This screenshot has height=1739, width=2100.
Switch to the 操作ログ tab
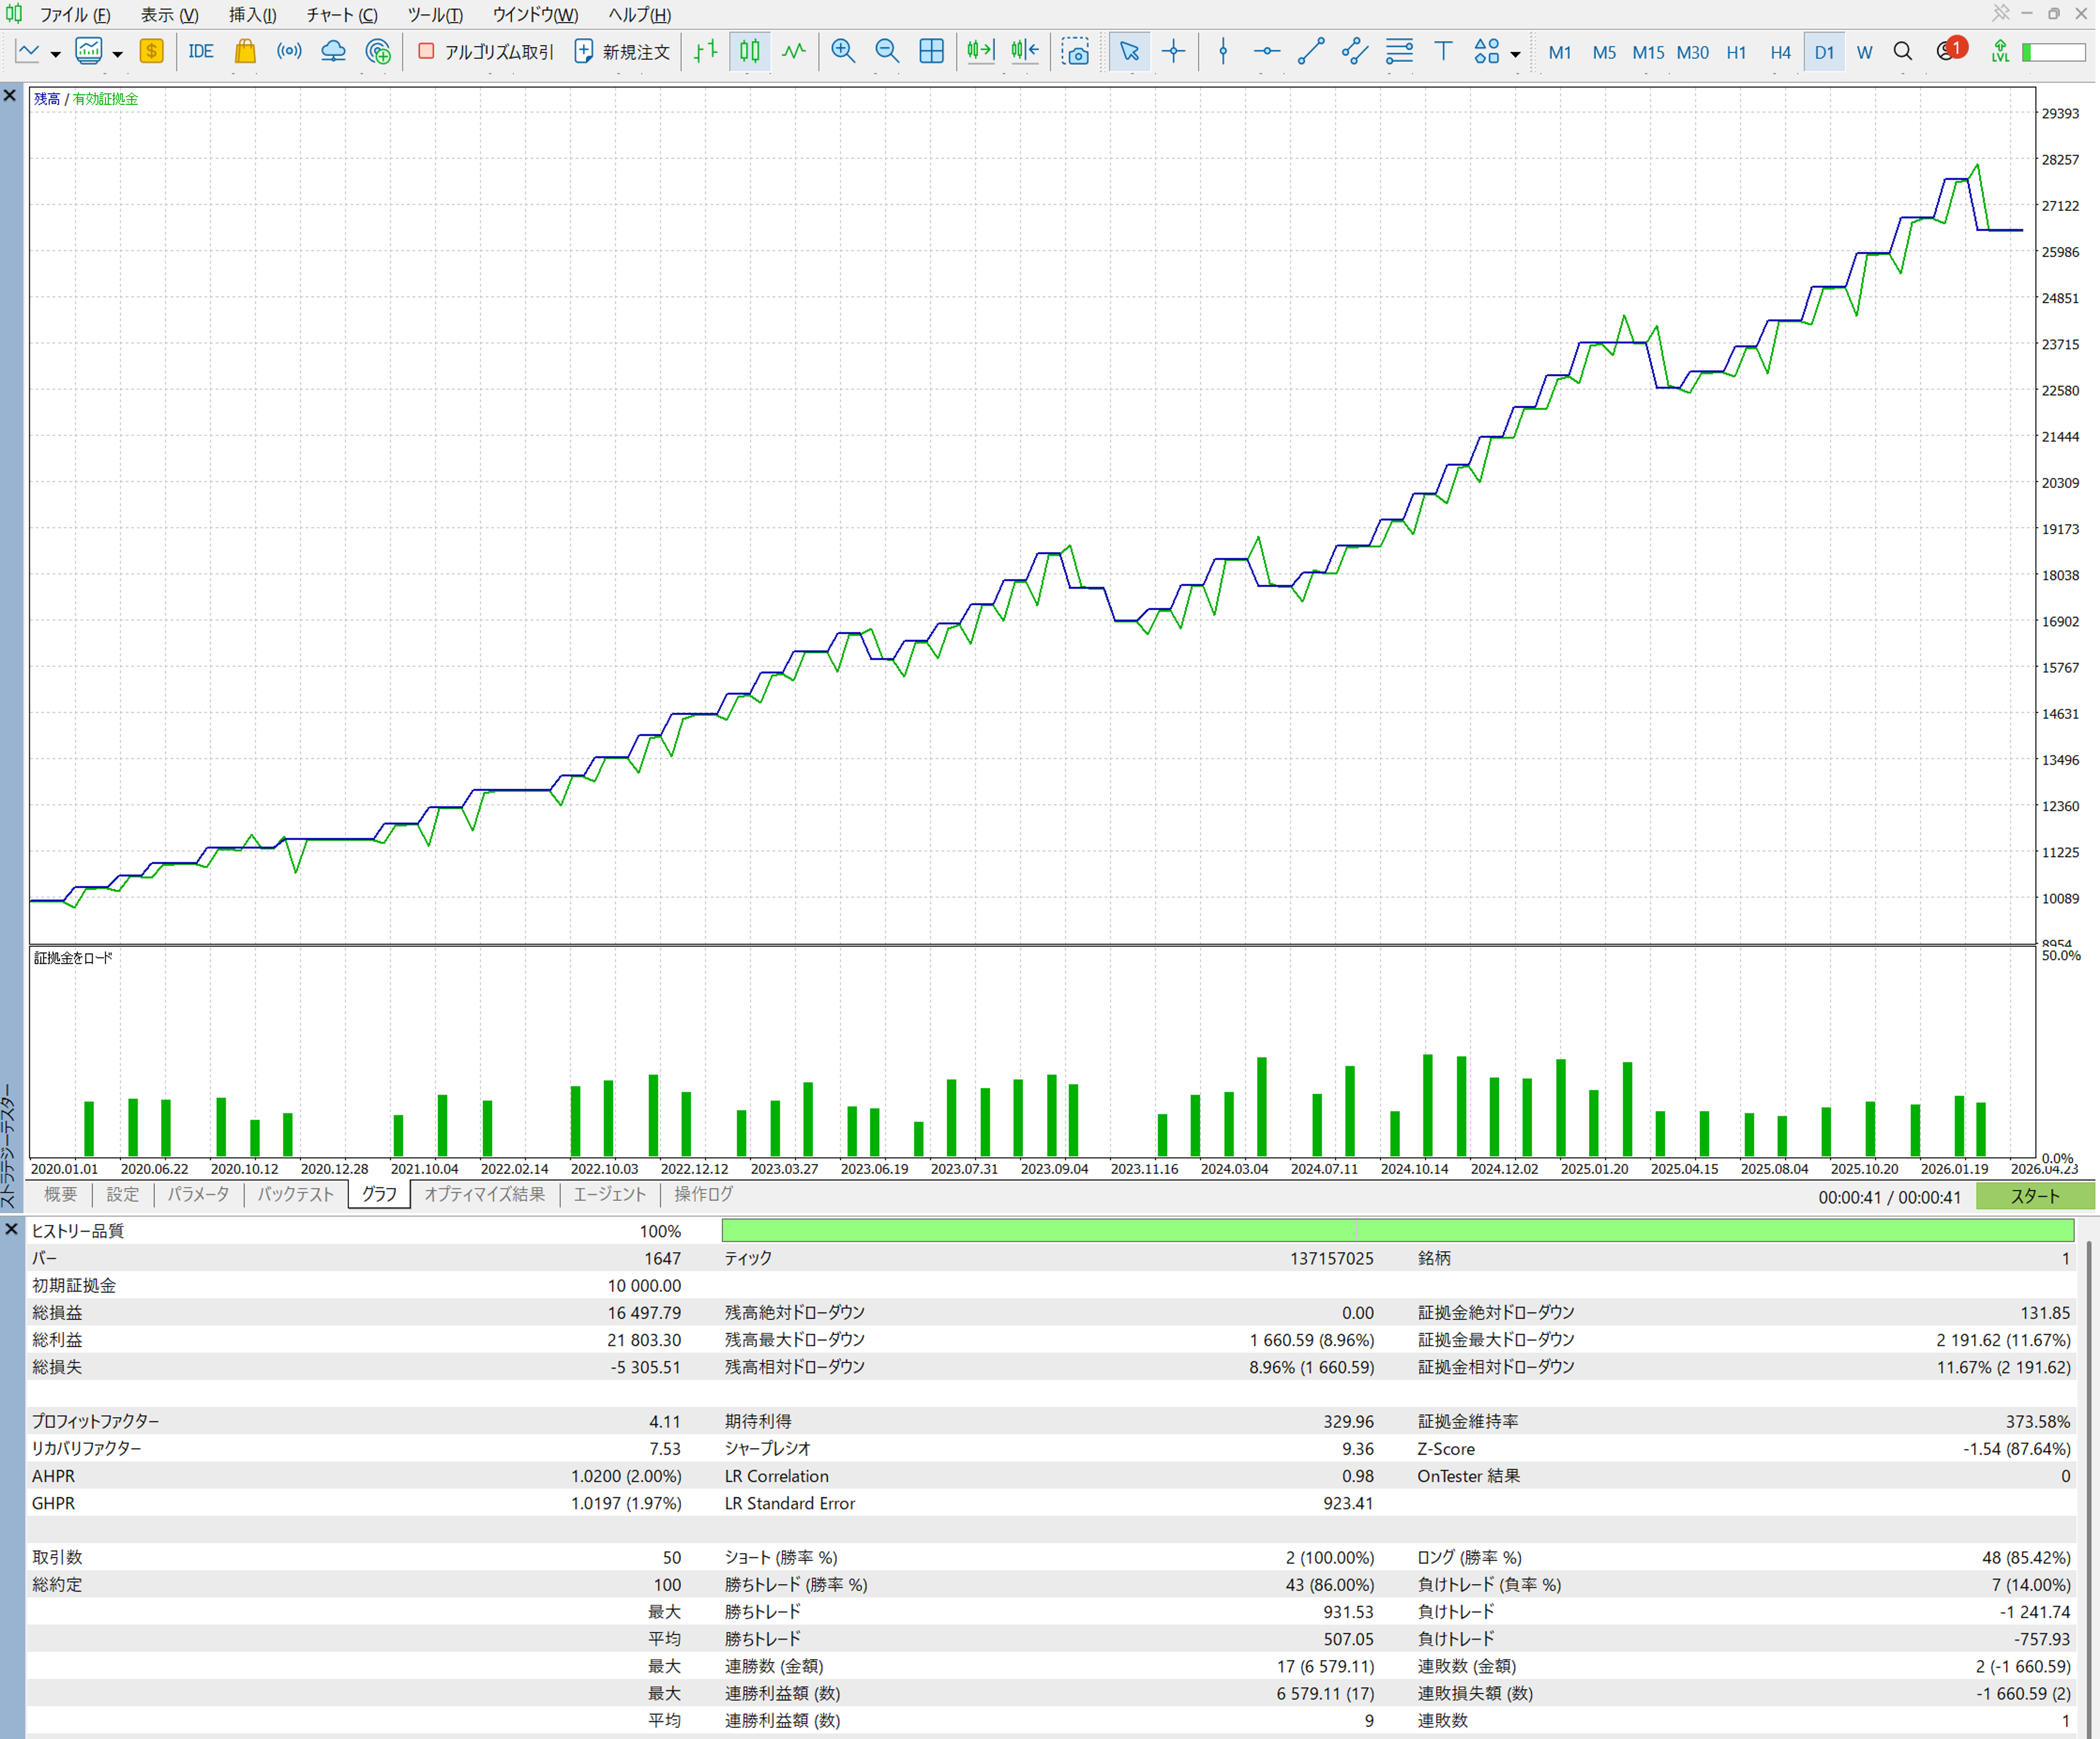click(x=704, y=1194)
